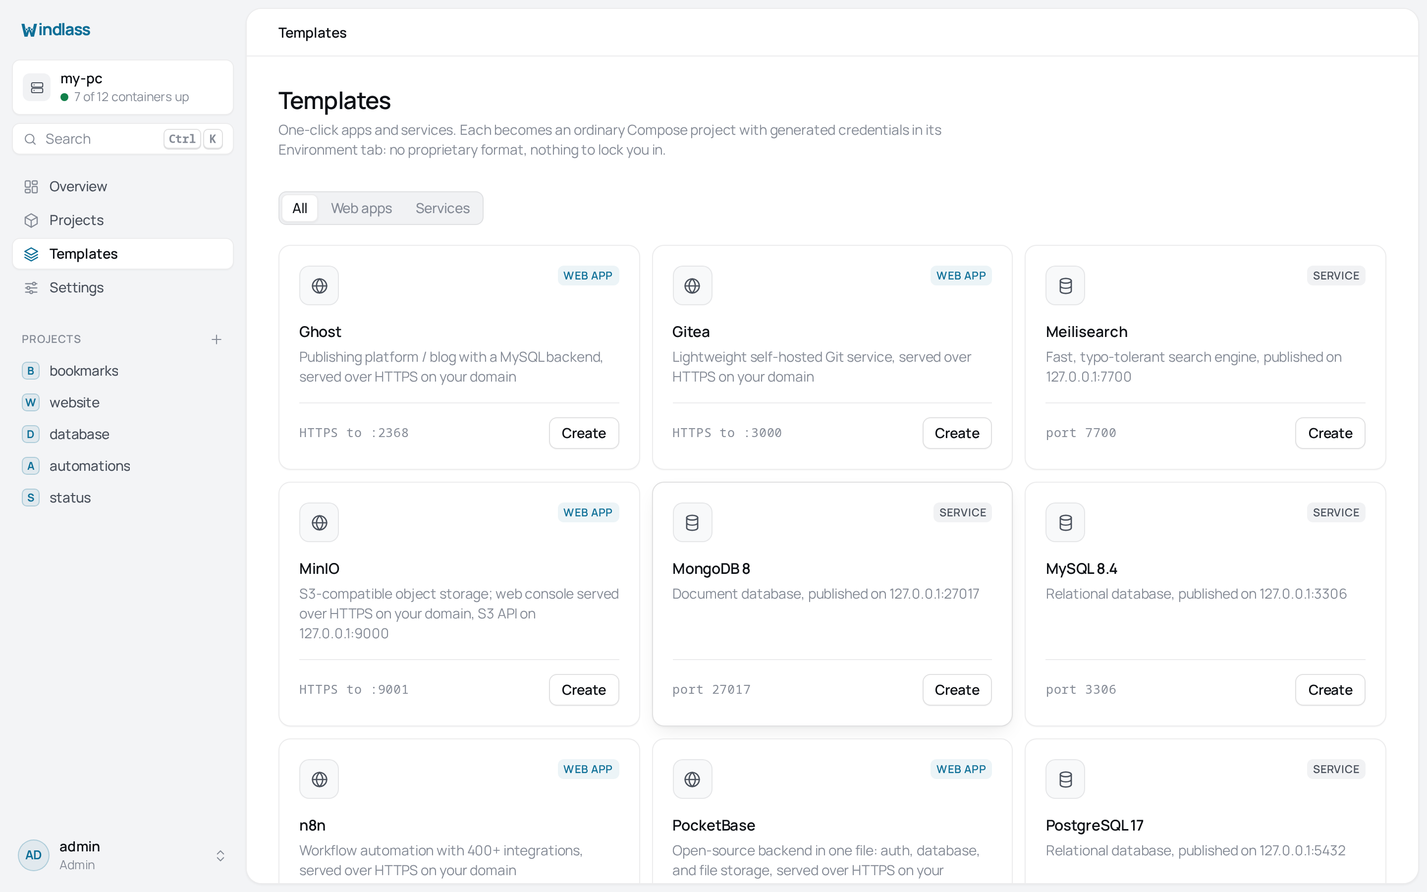This screenshot has width=1427, height=892.
Task: Open Overview in the sidebar
Action: [123, 187]
